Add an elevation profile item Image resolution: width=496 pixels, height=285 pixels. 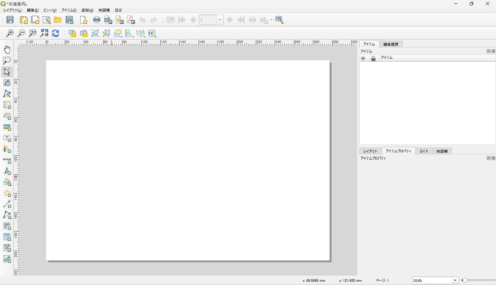click(x=7, y=259)
